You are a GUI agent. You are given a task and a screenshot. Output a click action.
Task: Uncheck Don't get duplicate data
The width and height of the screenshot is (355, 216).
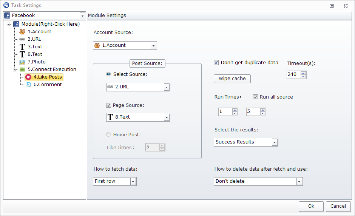point(216,63)
